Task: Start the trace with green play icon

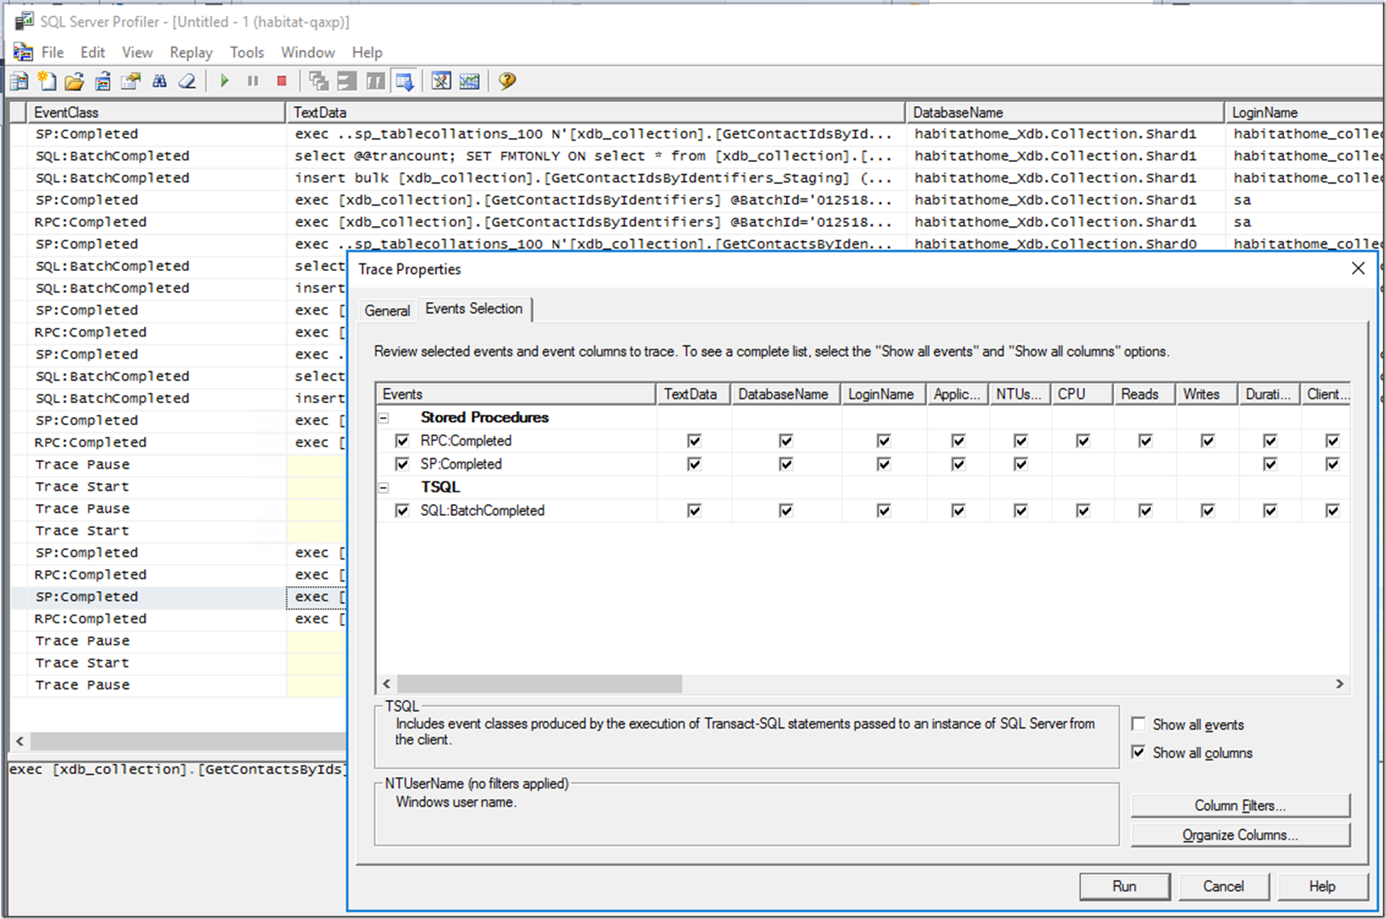Action: click(224, 81)
